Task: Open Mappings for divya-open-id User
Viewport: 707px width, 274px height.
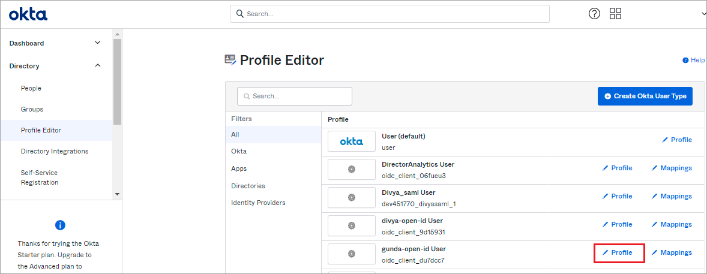Action: tap(672, 224)
